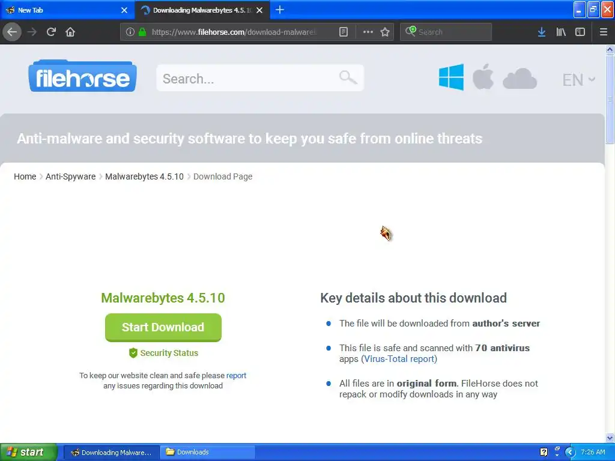
Task: Open page actions three-dot menu
Action: (x=368, y=32)
